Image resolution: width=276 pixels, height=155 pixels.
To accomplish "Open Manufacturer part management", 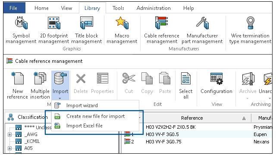I will pos(202,30).
